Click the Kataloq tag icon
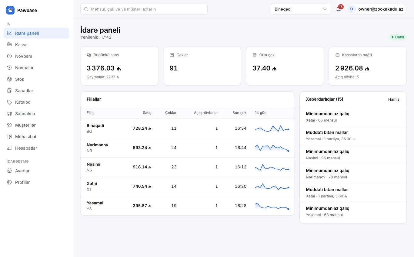The height and width of the screenshot is (257, 414). coord(9,102)
